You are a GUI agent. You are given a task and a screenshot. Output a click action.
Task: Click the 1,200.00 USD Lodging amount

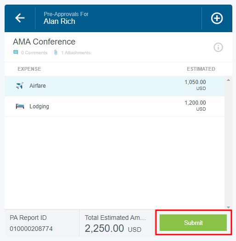pyautogui.click(x=195, y=106)
